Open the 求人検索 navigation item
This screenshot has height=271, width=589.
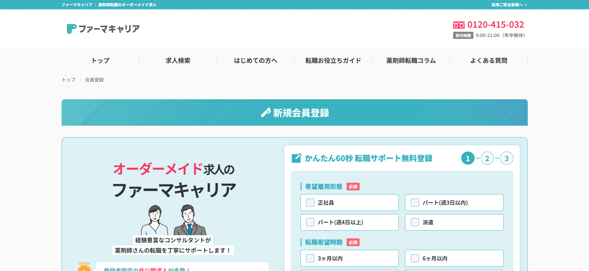[178, 60]
